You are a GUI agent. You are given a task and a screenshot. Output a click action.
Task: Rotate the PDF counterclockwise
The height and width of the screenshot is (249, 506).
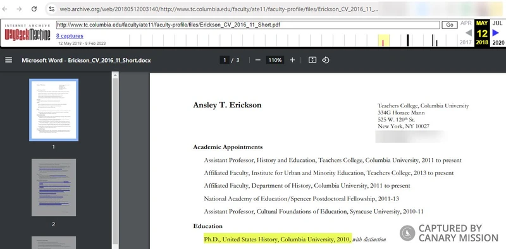click(326, 60)
